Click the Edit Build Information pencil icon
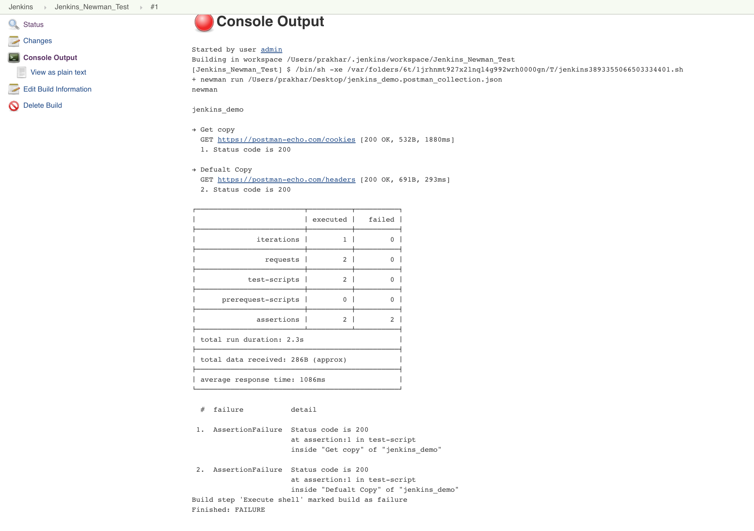 14,89
